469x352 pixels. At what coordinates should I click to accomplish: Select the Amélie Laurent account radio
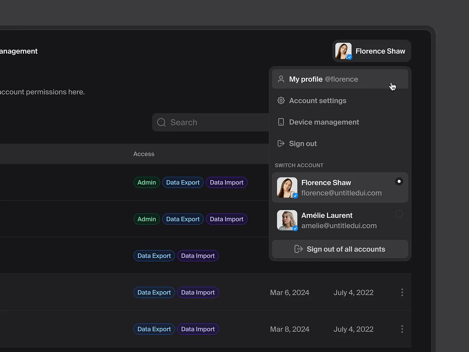[x=399, y=214]
